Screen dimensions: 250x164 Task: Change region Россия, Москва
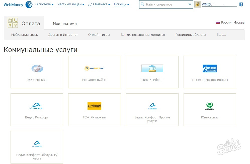tap(230, 23)
